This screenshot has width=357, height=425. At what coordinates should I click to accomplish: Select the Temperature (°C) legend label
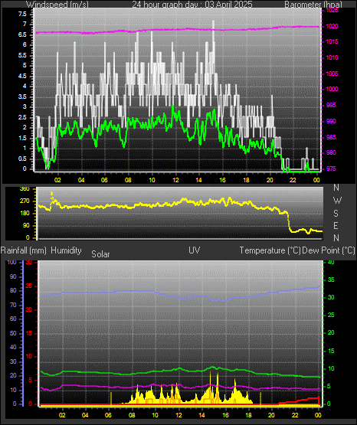(x=270, y=250)
